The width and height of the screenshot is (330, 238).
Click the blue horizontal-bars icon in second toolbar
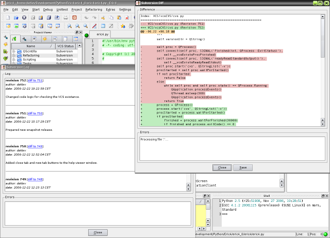pos(103,26)
